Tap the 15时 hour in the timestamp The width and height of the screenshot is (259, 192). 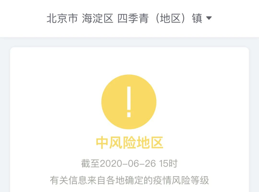[x=168, y=164]
